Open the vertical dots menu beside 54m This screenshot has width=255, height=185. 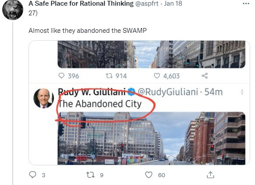click(242, 92)
